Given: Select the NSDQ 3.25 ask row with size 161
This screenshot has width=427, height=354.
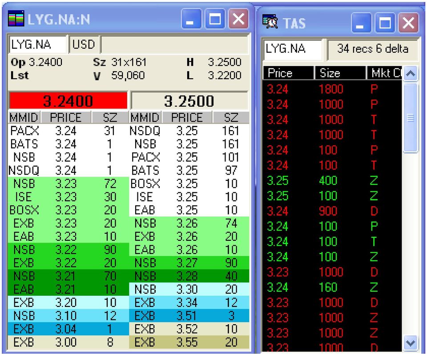Looking at the screenshot, I should point(189,131).
